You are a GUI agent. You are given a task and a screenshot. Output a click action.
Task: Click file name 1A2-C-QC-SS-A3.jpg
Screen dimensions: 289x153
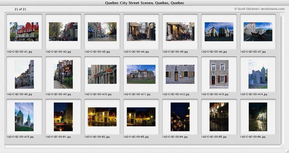(x=97, y=52)
